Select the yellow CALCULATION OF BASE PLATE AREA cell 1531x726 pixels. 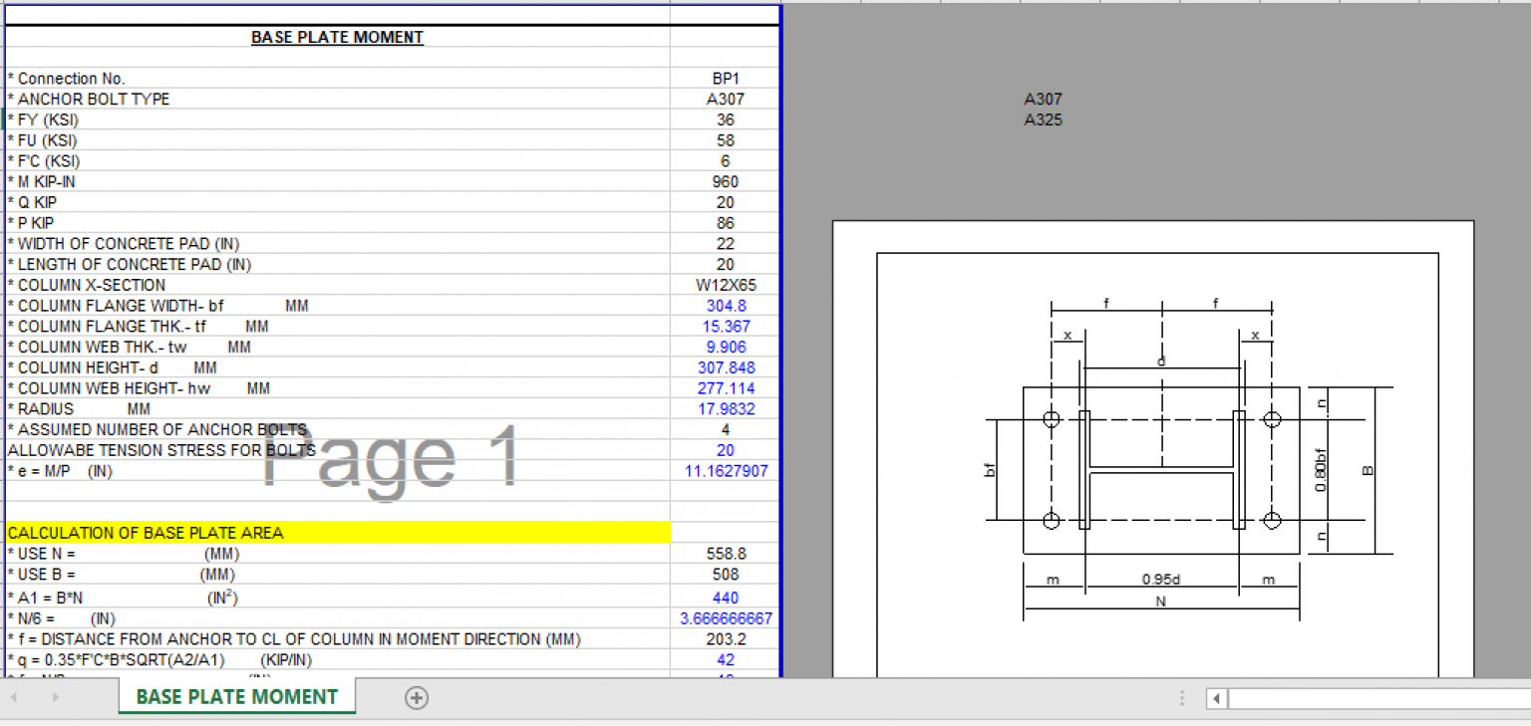click(337, 533)
